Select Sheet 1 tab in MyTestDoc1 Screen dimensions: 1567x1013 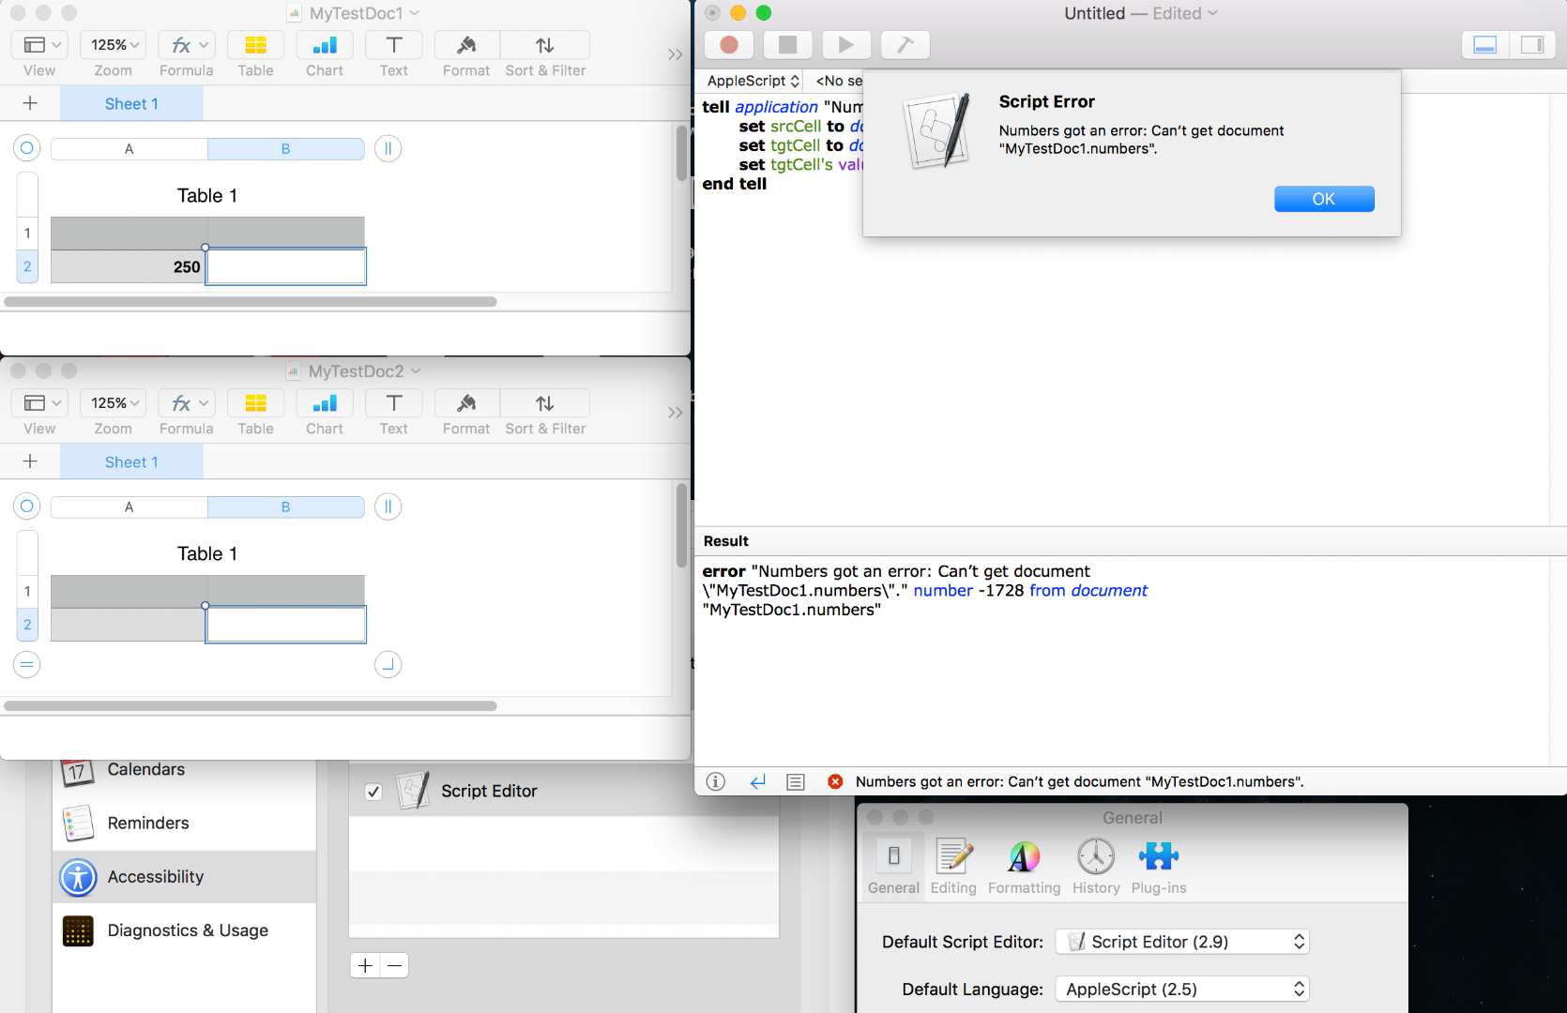click(131, 104)
